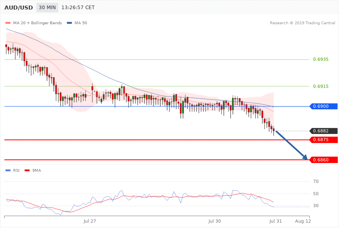Click the RSI 70 level label

coord(316,182)
